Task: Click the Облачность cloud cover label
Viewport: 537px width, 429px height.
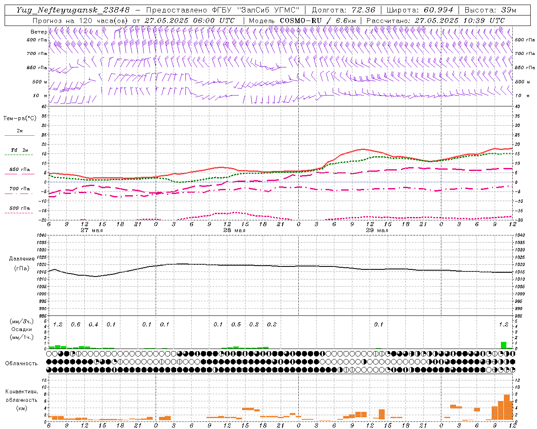Action: (x=21, y=363)
